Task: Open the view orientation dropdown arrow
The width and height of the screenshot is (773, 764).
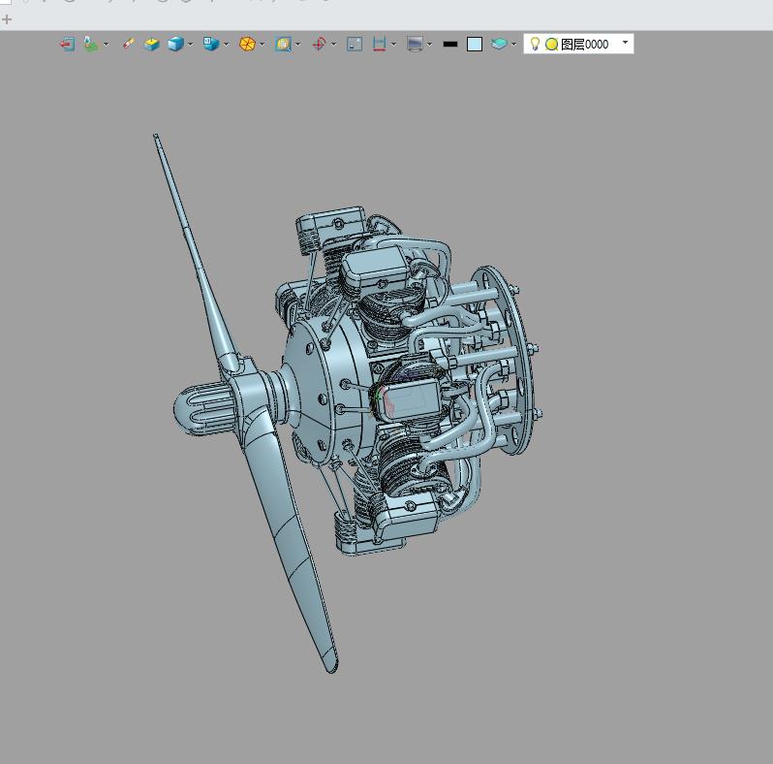Action: (227, 45)
